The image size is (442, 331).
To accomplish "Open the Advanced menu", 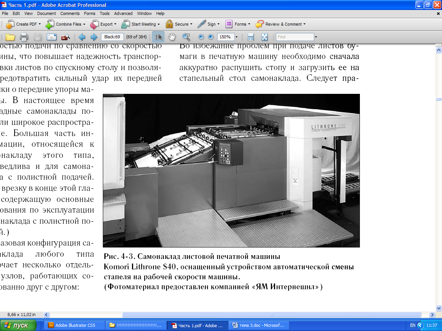I will (x=123, y=13).
